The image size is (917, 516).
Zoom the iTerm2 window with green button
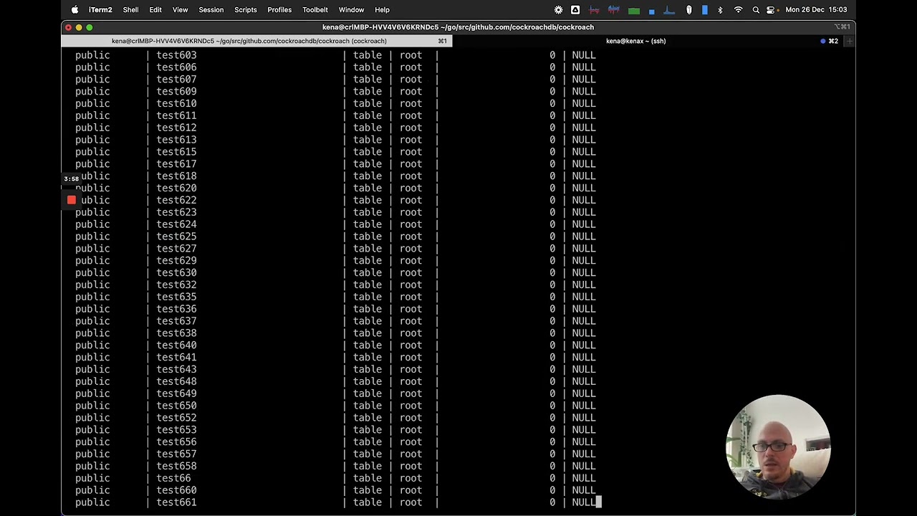(x=90, y=27)
